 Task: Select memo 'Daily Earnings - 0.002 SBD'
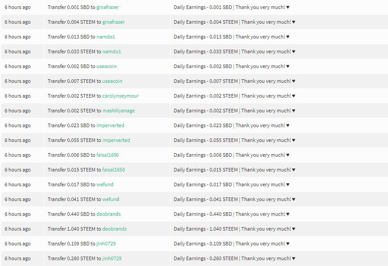click(203, 66)
